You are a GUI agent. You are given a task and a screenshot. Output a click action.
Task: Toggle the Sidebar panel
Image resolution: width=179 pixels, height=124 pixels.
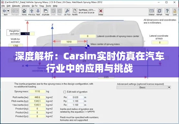[152, 11]
